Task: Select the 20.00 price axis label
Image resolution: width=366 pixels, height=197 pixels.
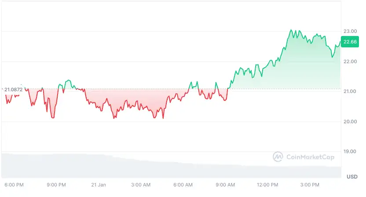Action: (x=350, y=122)
